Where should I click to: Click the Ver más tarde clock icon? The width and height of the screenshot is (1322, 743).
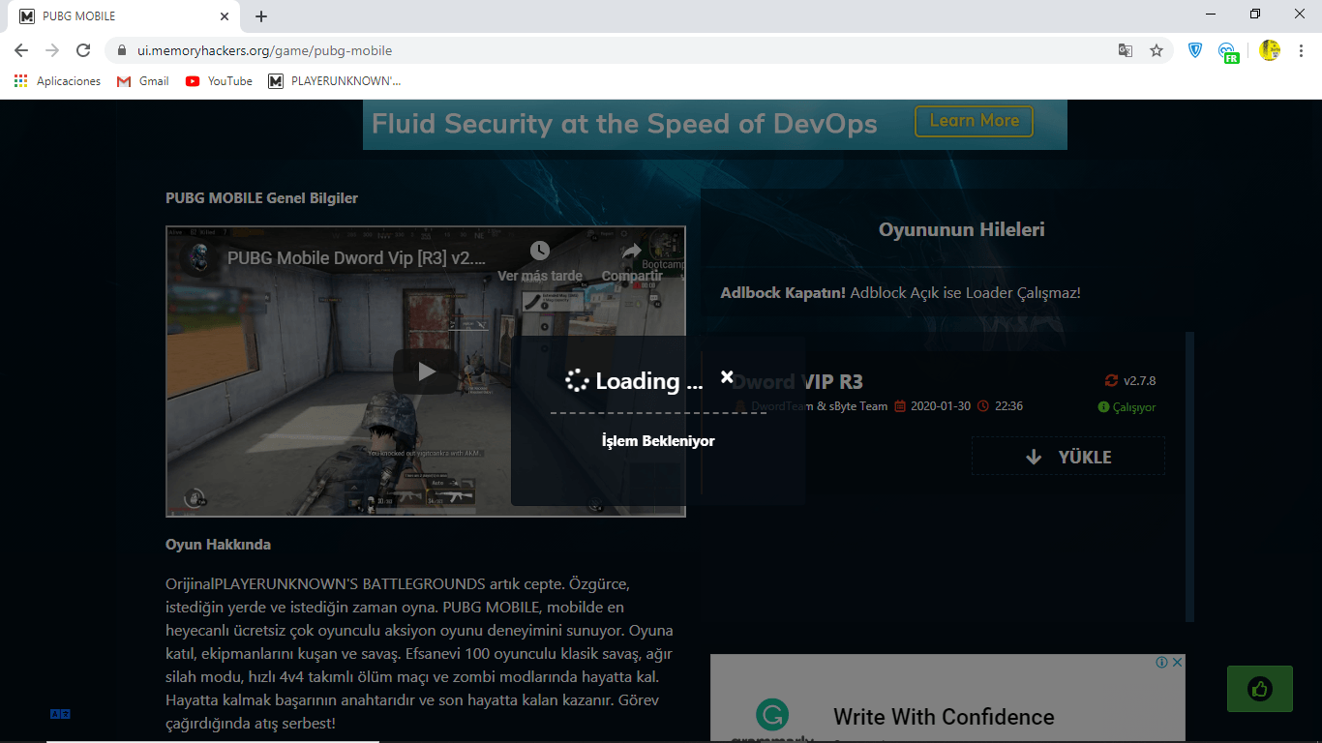pyautogui.click(x=540, y=251)
